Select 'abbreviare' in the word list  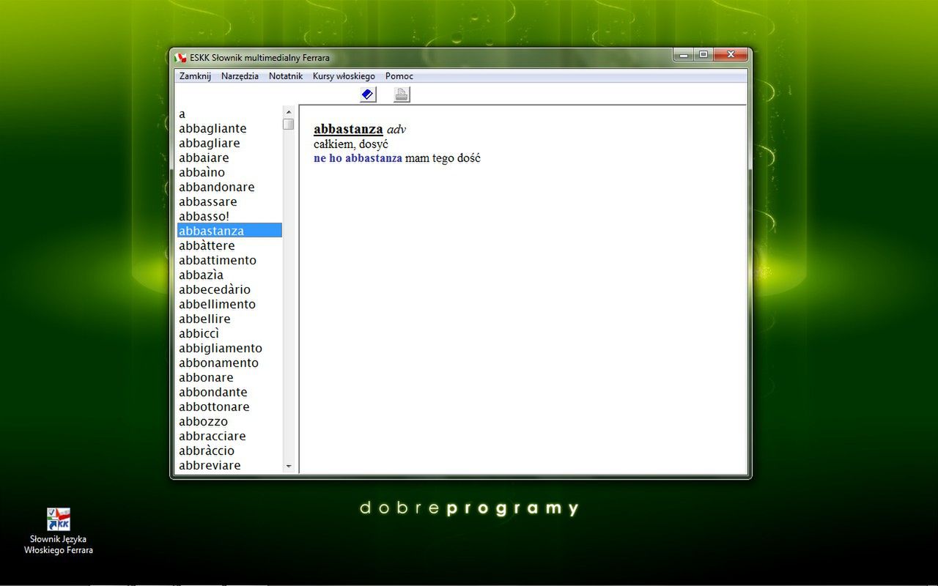point(229,465)
